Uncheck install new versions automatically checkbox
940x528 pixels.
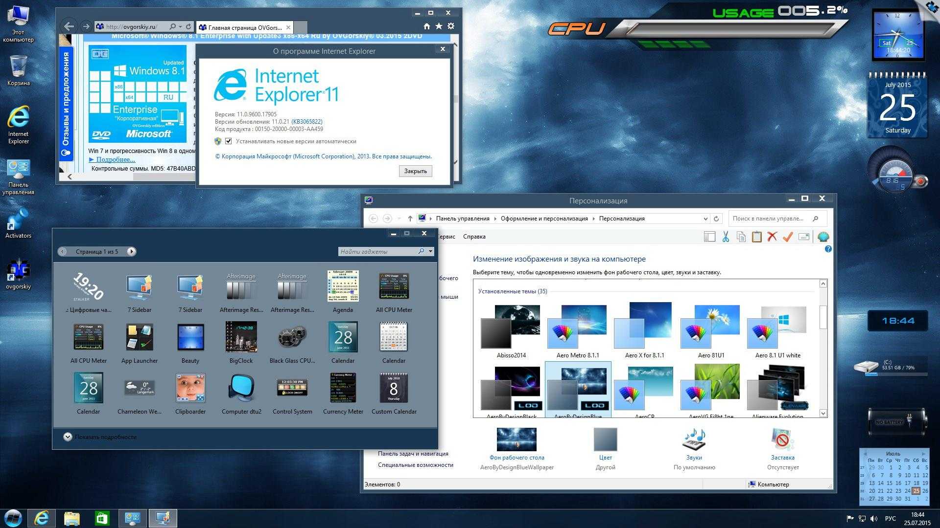tap(228, 141)
